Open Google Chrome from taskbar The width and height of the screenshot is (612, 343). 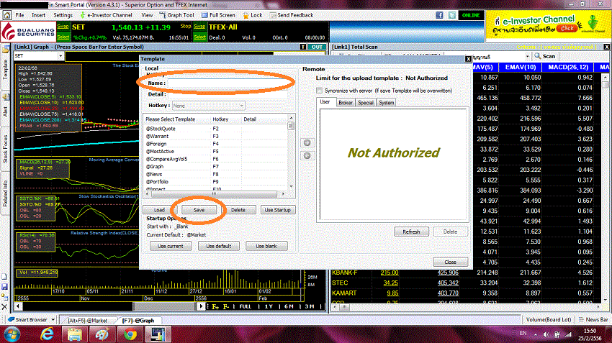(130, 334)
